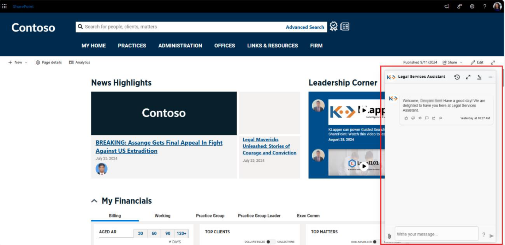Open OFFICES navigation menu

click(x=225, y=46)
